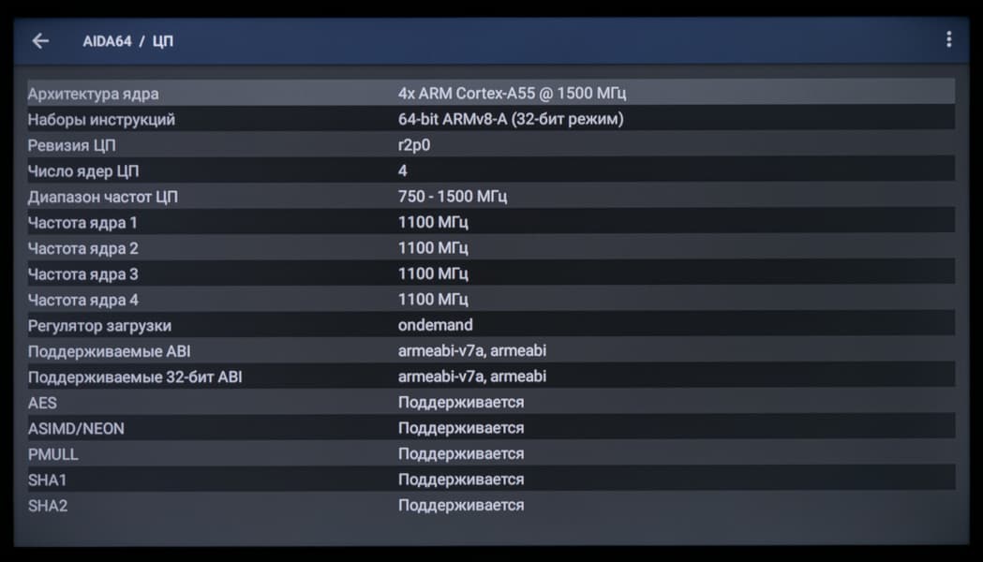The height and width of the screenshot is (562, 983).
Task: Select the Наборы инструкций row
Action: pos(491,119)
